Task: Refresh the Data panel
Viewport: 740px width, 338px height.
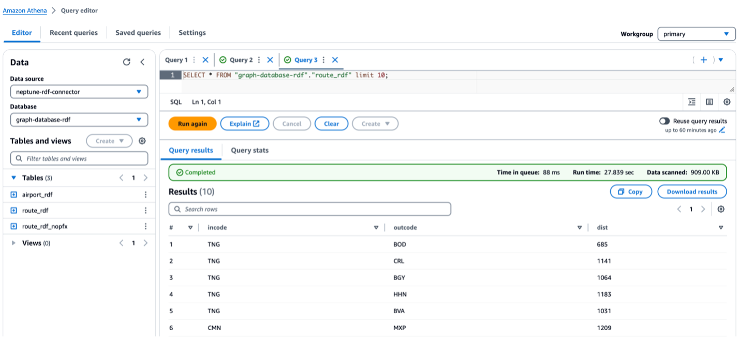Action: 127,61
